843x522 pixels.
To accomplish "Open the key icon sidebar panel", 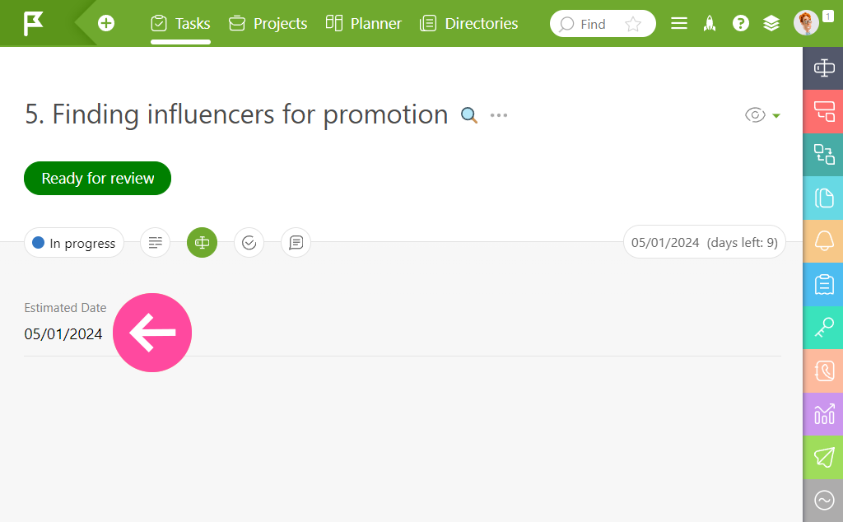I will click(x=823, y=328).
